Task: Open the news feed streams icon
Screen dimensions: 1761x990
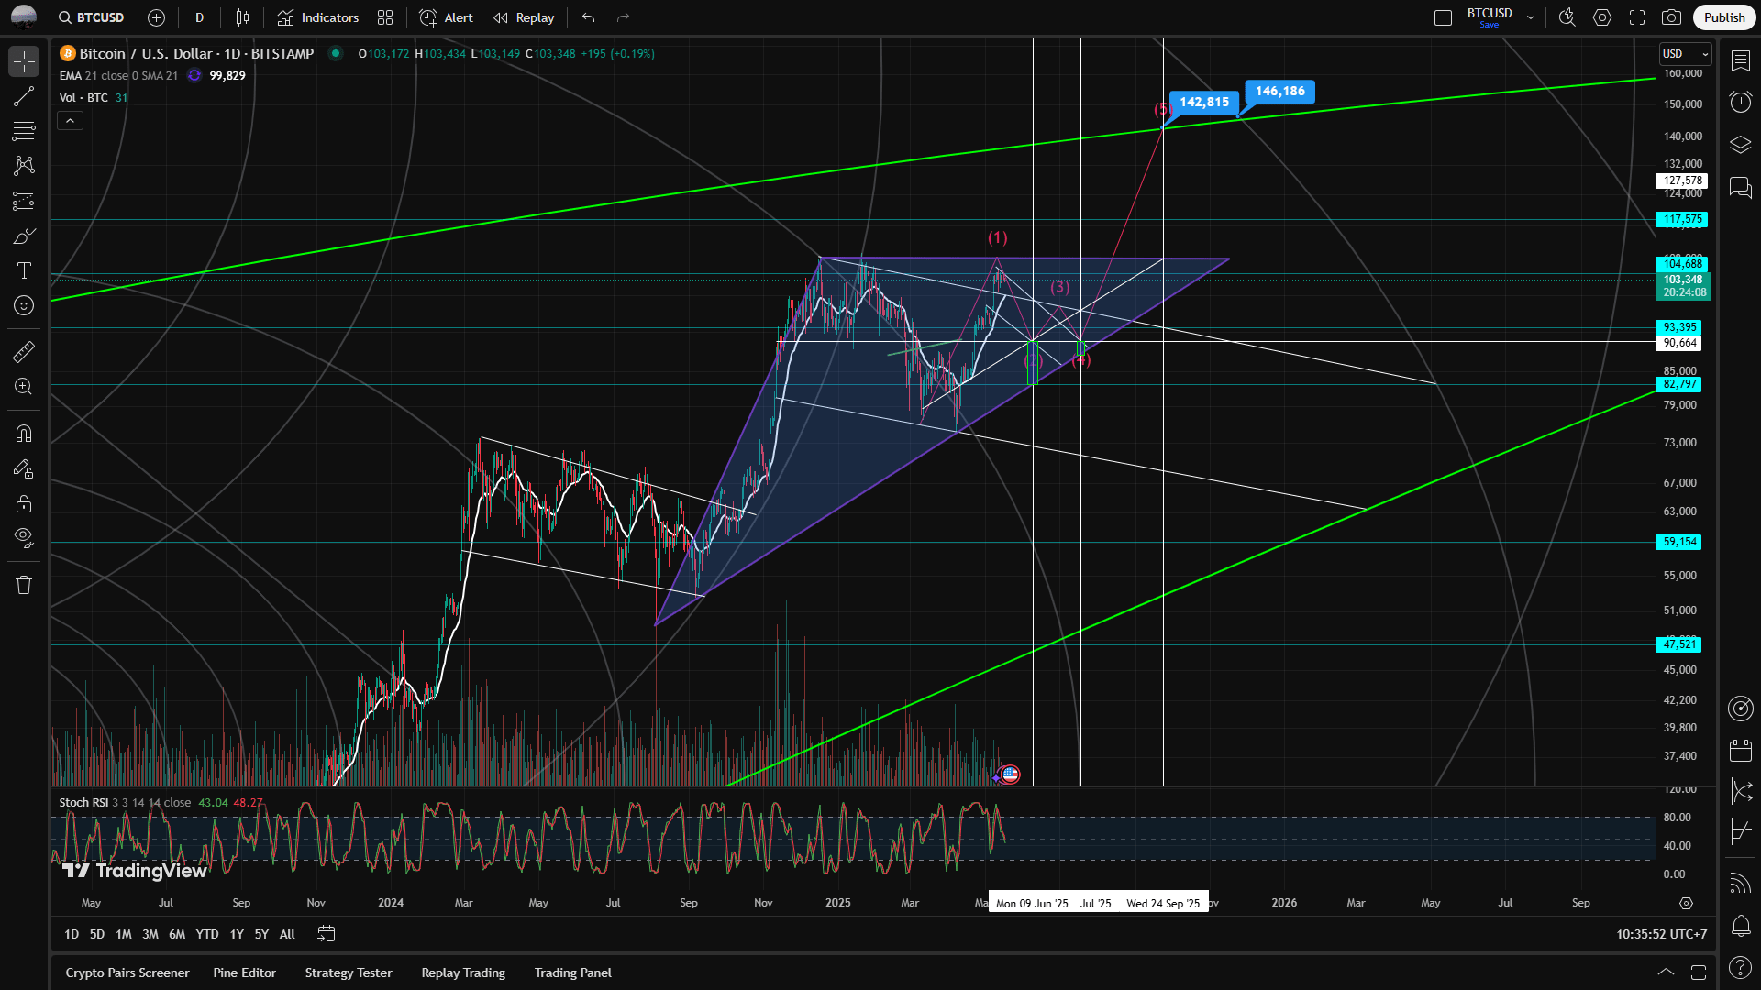Action: pyautogui.click(x=1741, y=884)
